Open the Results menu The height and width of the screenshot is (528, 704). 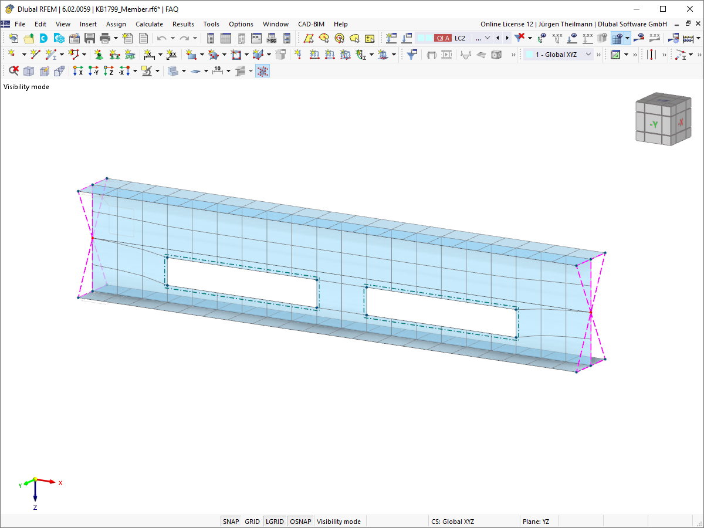(183, 24)
